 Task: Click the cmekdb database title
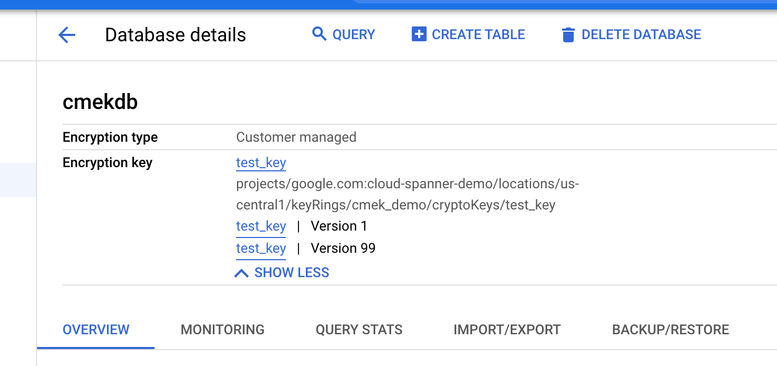100,102
